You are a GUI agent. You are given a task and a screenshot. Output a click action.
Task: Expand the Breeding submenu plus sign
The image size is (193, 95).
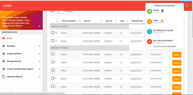pos(40,46)
